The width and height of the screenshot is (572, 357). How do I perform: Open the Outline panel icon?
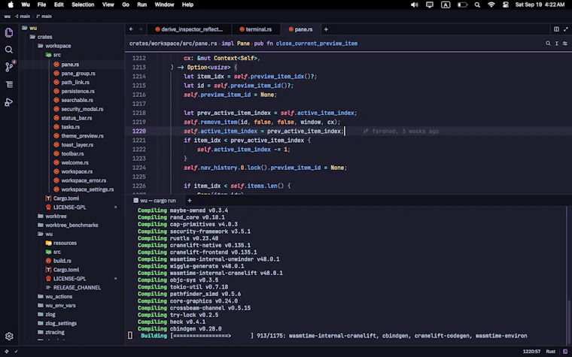(9, 84)
